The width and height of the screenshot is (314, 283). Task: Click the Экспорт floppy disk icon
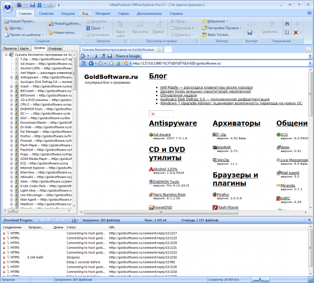(250, 32)
